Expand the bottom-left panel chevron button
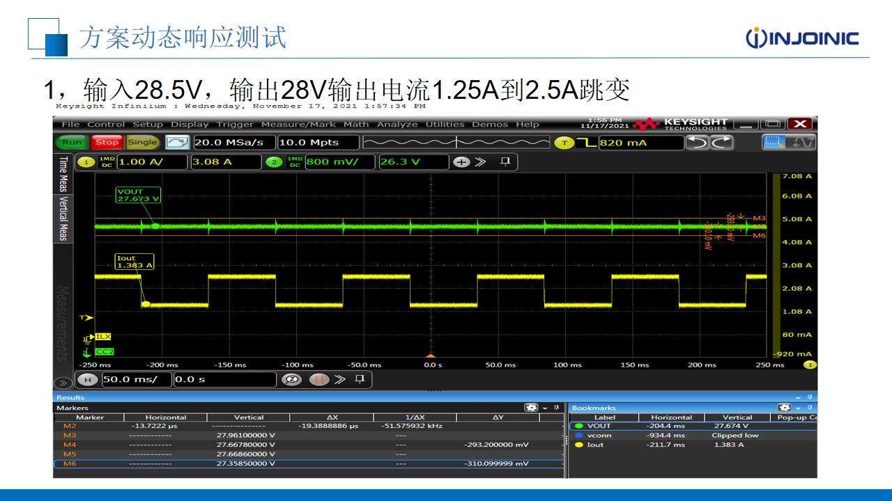The width and height of the screenshot is (892, 501). pos(61,382)
